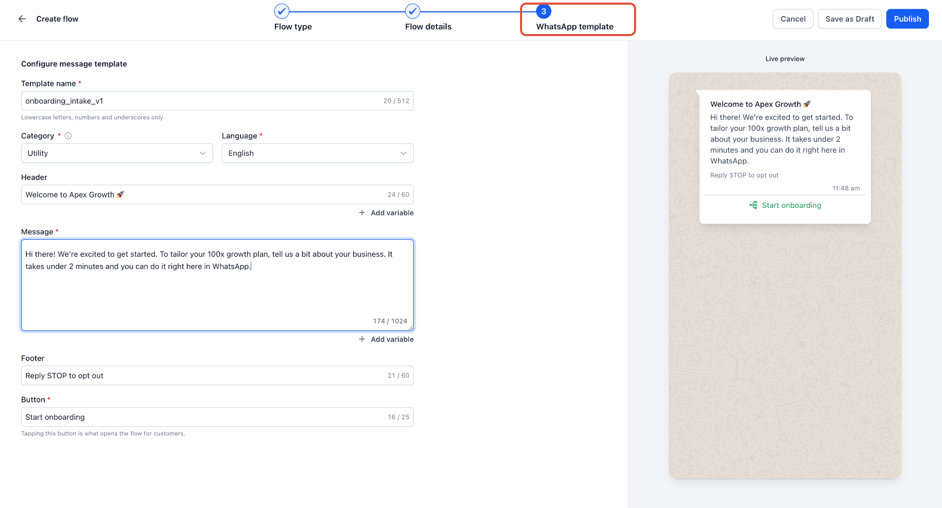Click the Flow type step checkmark
The image size is (942, 508).
(282, 11)
